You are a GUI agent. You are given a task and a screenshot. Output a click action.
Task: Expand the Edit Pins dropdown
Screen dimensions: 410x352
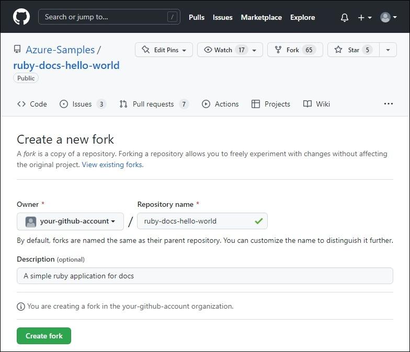coord(164,50)
